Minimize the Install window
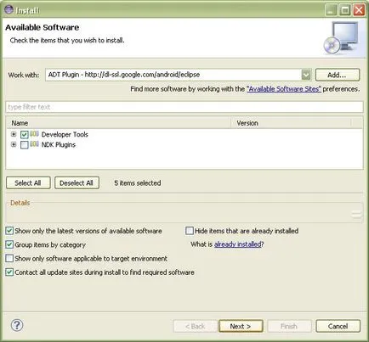Screen dimensions: 369x342 click(331, 10)
